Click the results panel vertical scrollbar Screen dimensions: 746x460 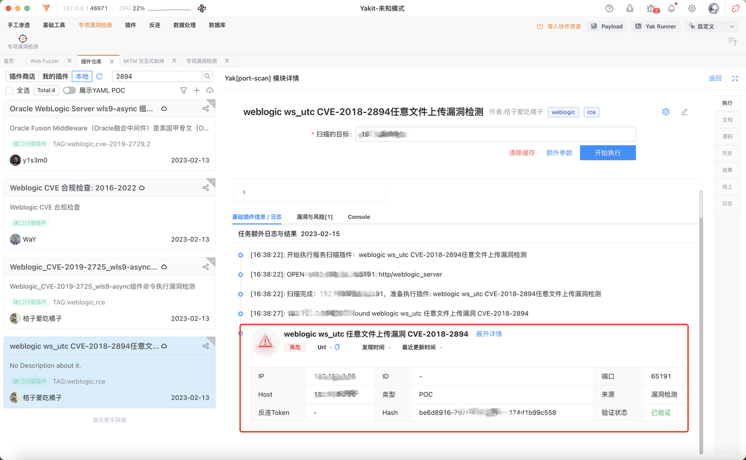click(701, 335)
